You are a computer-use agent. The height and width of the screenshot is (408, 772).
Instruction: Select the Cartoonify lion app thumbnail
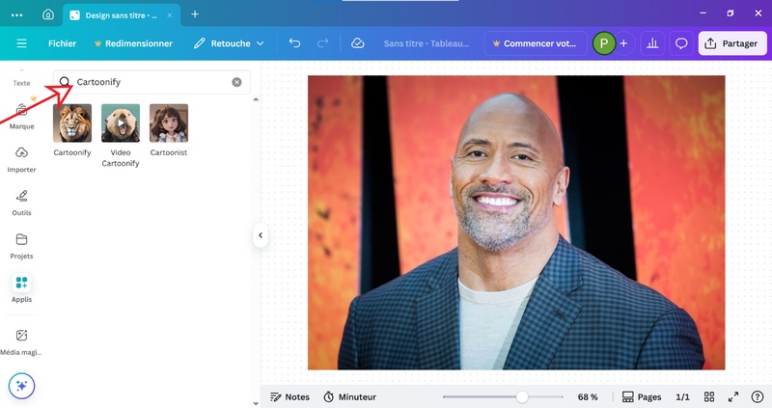72,123
